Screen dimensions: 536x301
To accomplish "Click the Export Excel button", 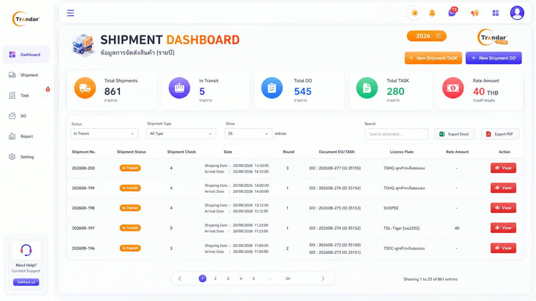I will coord(455,134).
